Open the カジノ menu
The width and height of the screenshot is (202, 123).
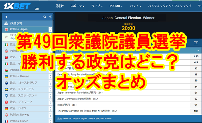pyautogui.click(x=135, y=6)
